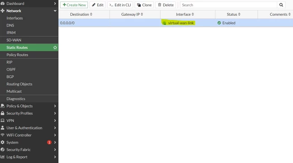Click the Edit in CLI button

pyautogui.click(x=120, y=5)
